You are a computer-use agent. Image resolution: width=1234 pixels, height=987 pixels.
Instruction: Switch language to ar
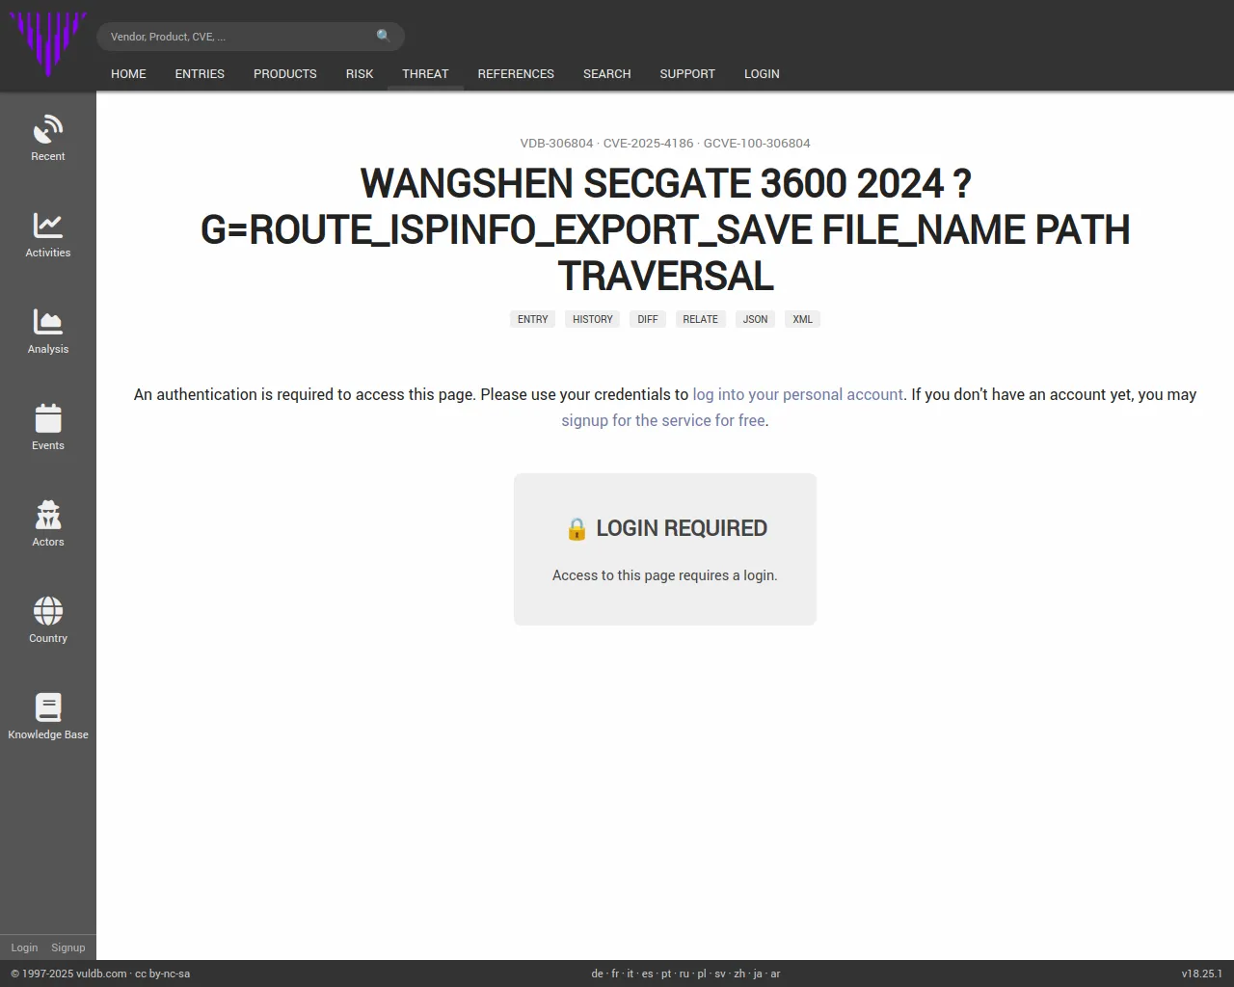[775, 974]
